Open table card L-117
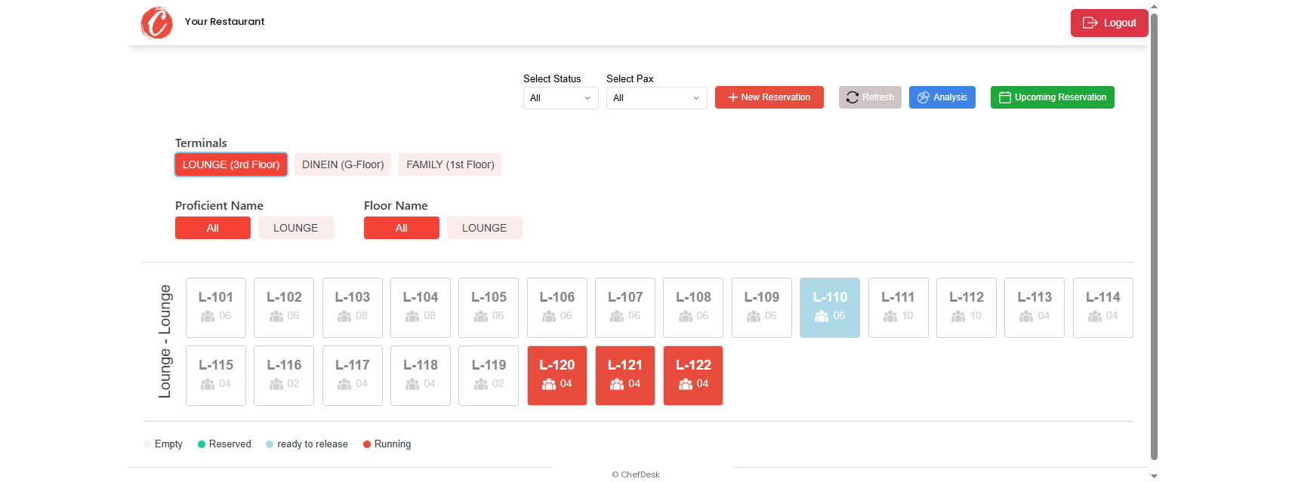The height and width of the screenshot is (482, 1289). (353, 376)
